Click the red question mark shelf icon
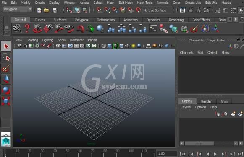 (x=27, y=28)
